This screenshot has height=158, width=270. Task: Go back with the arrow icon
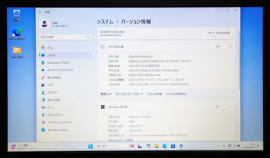pyautogui.click(x=40, y=12)
